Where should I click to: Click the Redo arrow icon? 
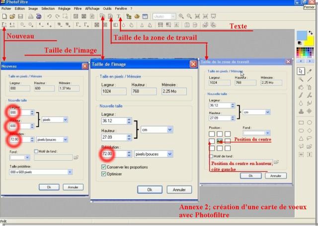[x=58, y=16]
